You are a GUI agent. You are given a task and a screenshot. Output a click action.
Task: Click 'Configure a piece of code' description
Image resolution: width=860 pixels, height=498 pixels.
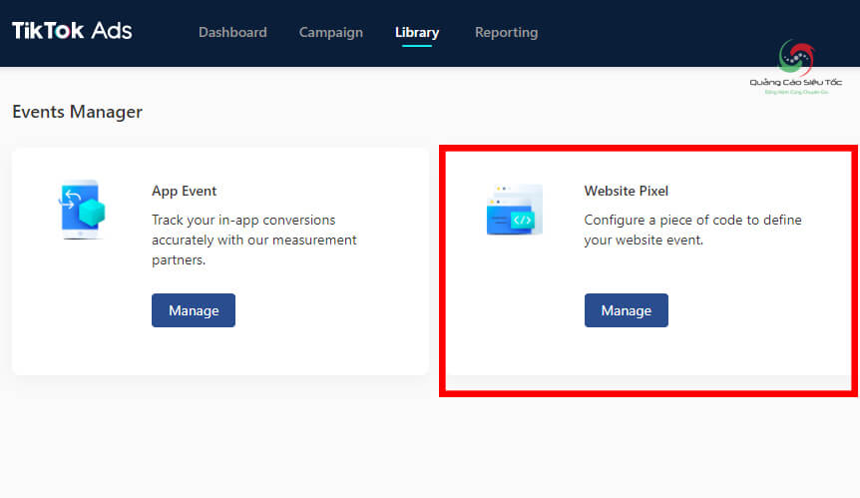692,230
